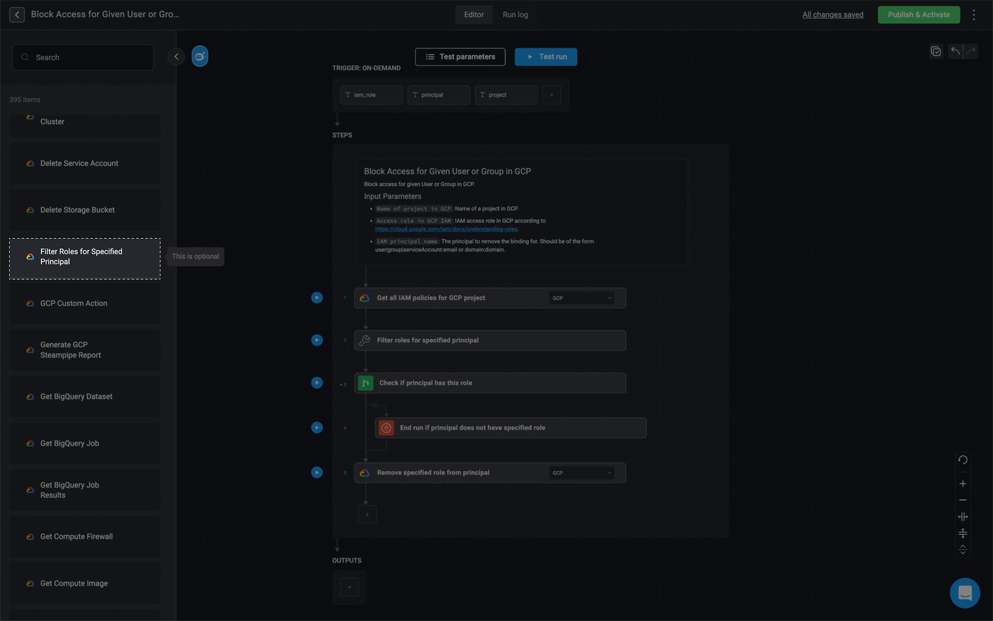The width and height of the screenshot is (993, 621).
Task: Open step End run if principal lacks role
Action: tap(511, 428)
